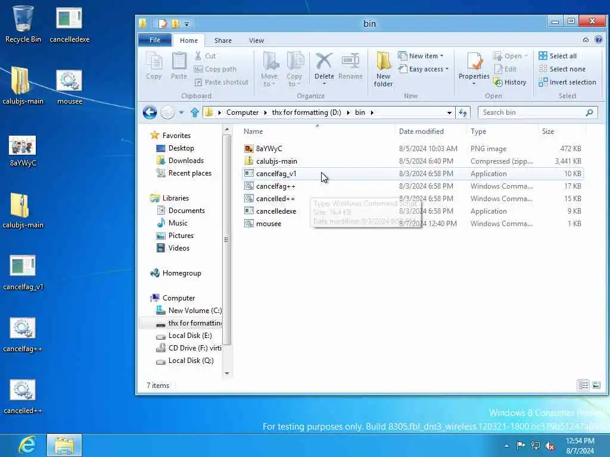Open the Recycle Bin desktop icon

tap(23, 24)
